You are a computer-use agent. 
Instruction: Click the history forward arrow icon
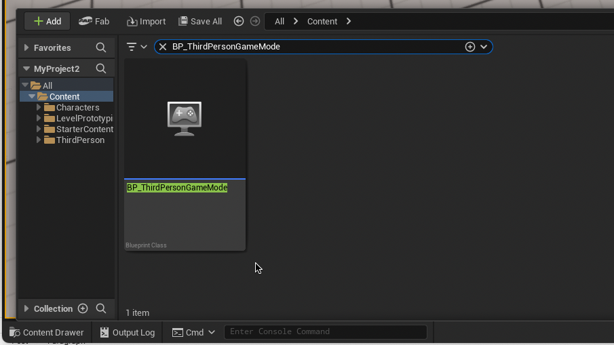coord(255,21)
